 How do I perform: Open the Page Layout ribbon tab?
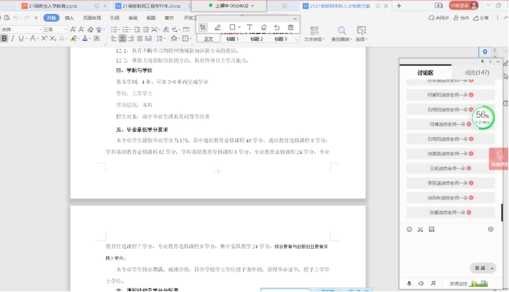92,18
